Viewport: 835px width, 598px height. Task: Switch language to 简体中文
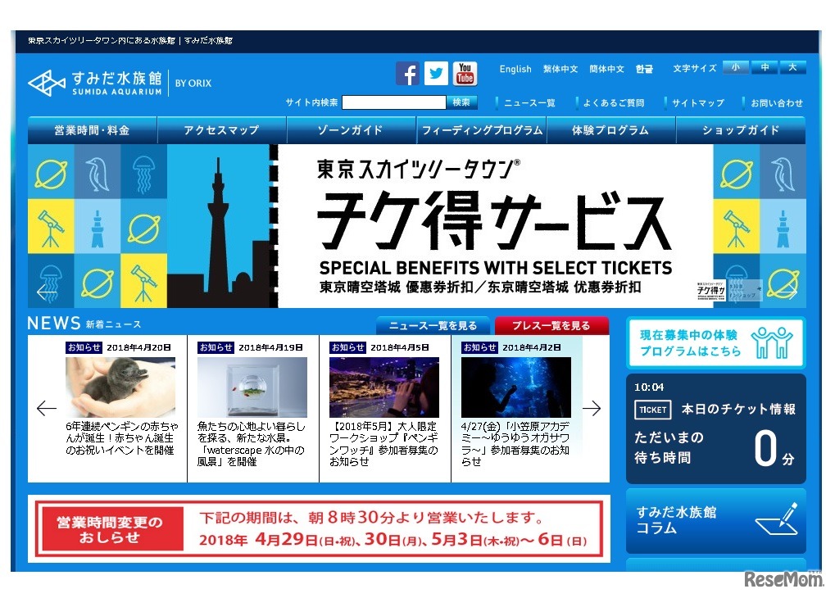point(606,69)
